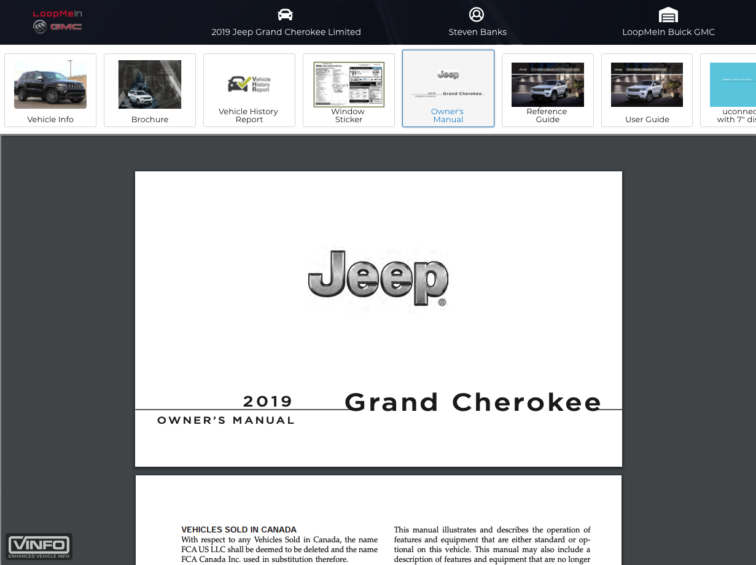Click the 2019 year text on the cover
This screenshot has width=756, height=565.
pyautogui.click(x=268, y=402)
